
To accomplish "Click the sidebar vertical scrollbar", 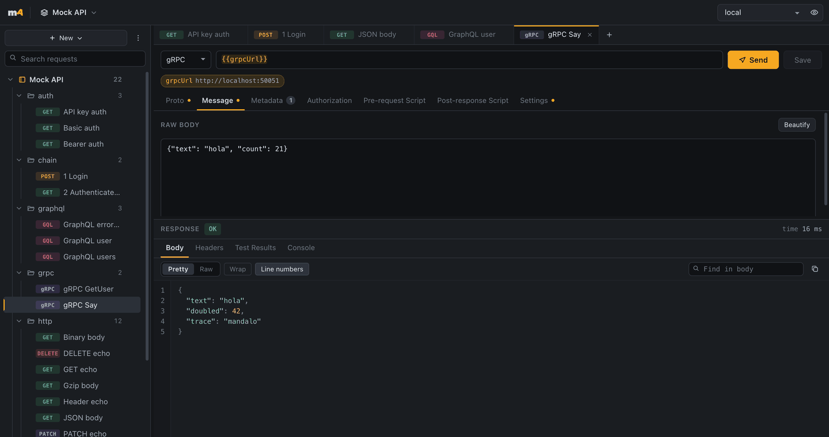I will pyautogui.click(x=147, y=216).
